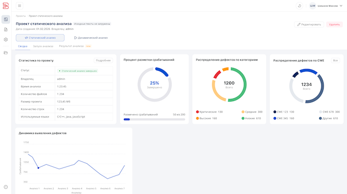
Task: Click the 1234 Всего CWE donut chart
Action: [x=306, y=86]
